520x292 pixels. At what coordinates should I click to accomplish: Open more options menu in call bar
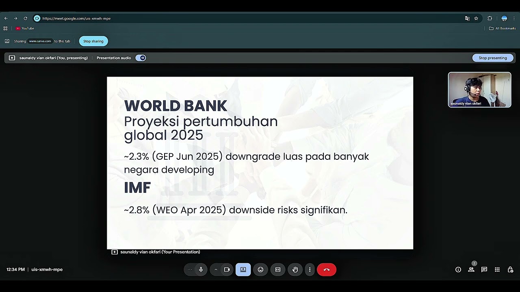[x=310, y=270]
